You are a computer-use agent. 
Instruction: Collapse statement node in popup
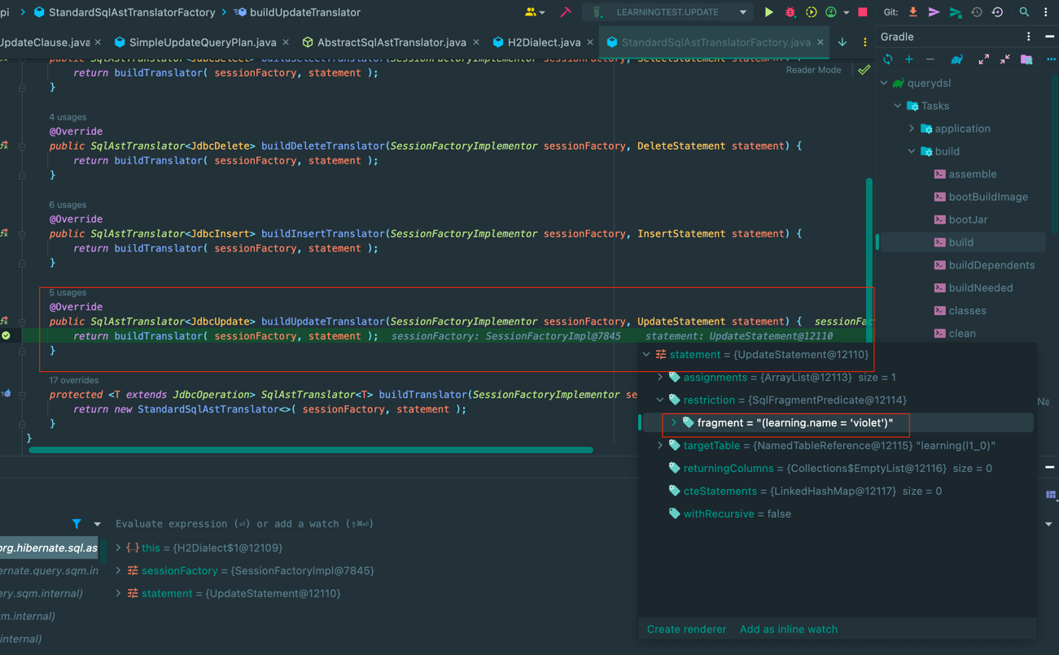click(646, 355)
